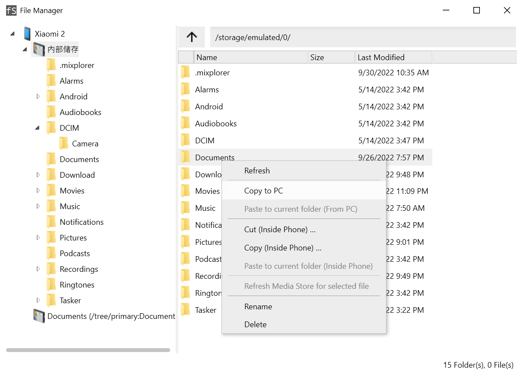Screen dimensions: 523x379
Task: Click the .mixplorer folder icon in tree
Action: click(x=51, y=65)
